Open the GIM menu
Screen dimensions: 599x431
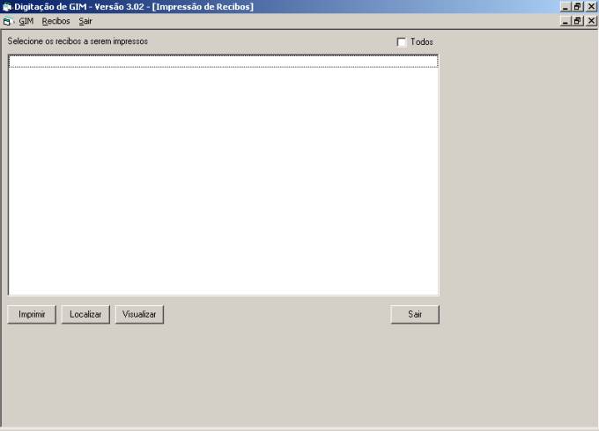(x=26, y=21)
